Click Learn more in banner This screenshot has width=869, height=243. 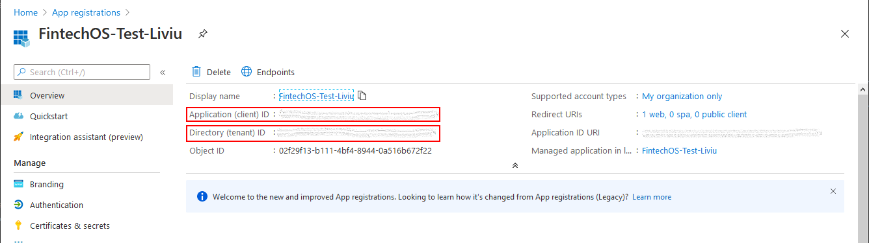[652, 197]
